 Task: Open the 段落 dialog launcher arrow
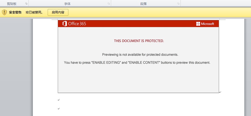point(178,4)
